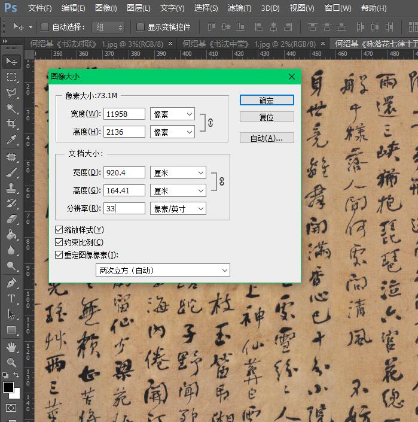
Task: Click the pixel width field 11958
Action: (x=124, y=114)
